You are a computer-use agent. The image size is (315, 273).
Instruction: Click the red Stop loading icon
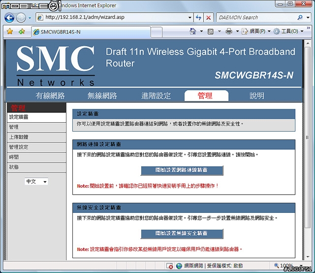pos(209,18)
